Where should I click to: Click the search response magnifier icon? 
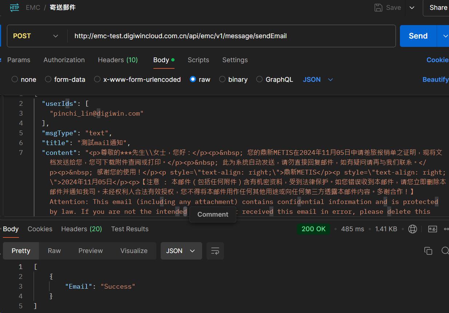point(445,251)
